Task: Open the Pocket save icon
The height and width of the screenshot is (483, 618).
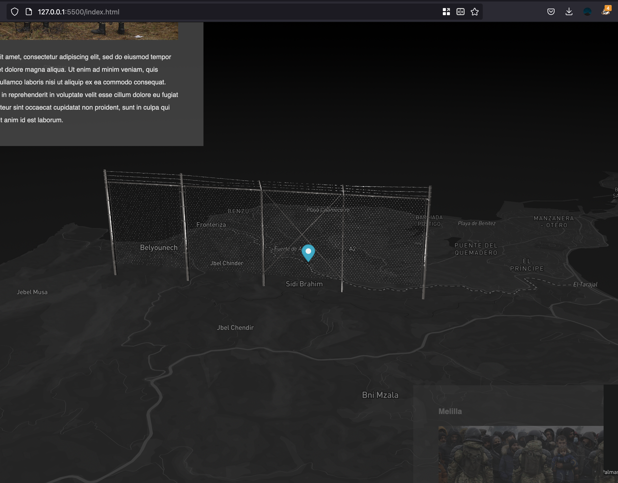Action: (x=551, y=12)
